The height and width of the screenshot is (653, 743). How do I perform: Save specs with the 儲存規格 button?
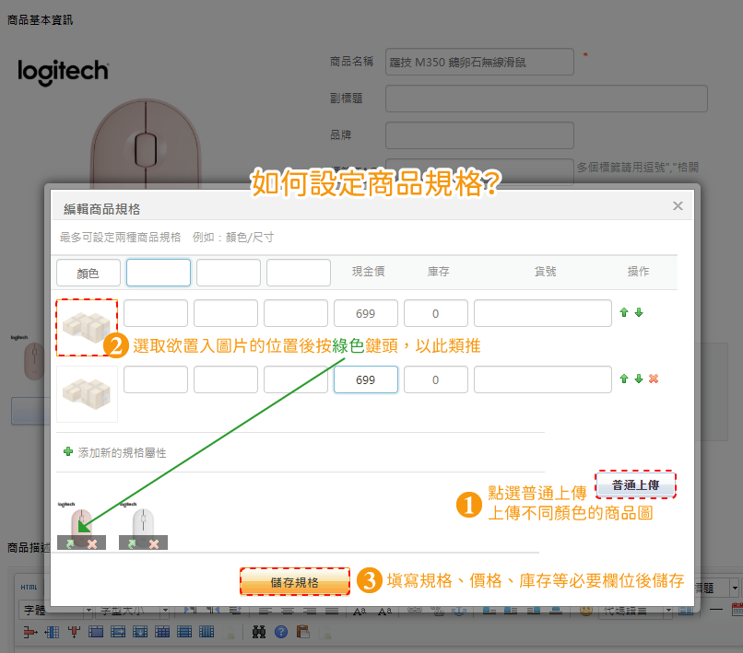[x=295, y=582]
